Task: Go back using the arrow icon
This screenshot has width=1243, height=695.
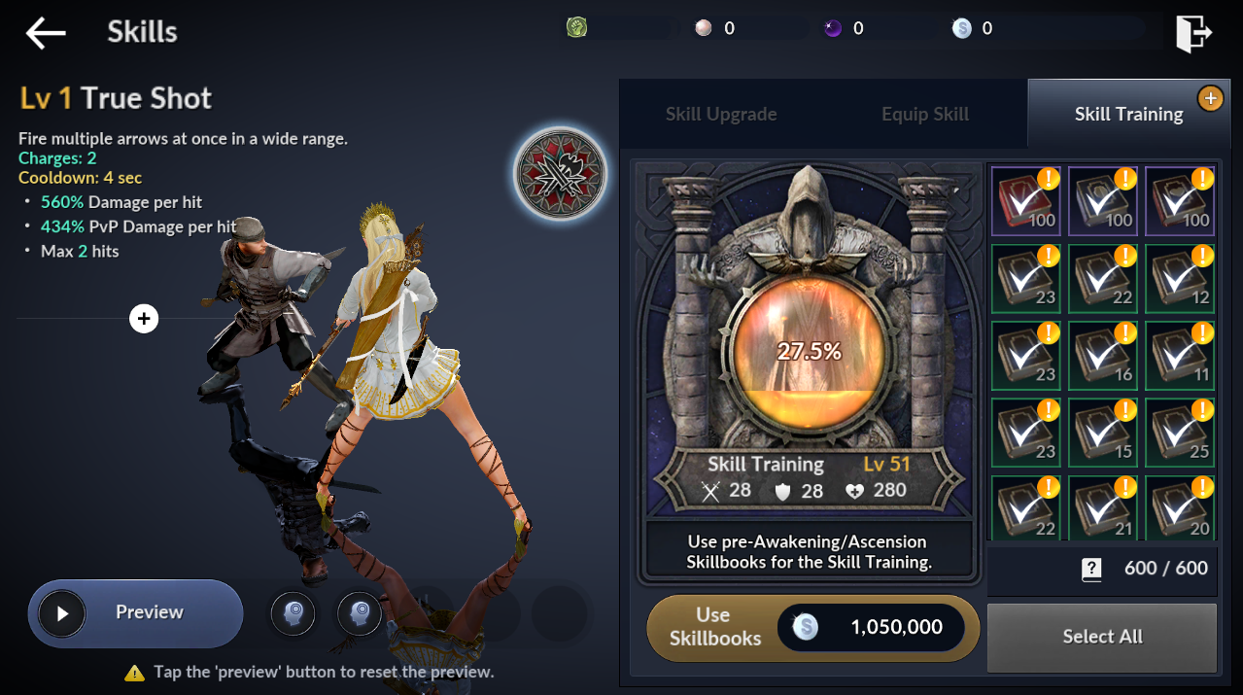Action: (46, 33)
